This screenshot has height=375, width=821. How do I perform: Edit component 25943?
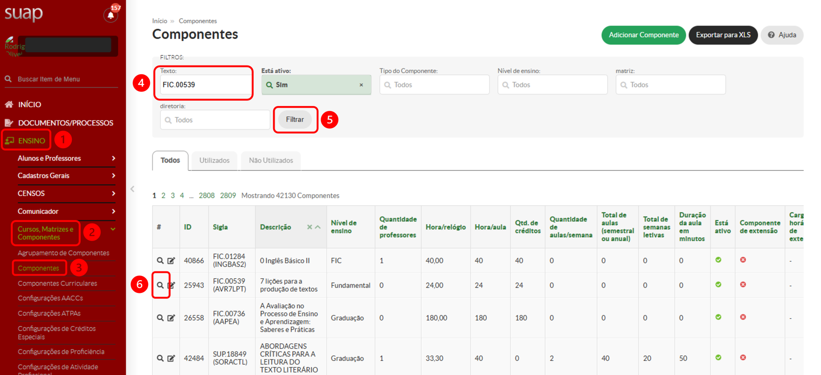[x=172, y=285]
